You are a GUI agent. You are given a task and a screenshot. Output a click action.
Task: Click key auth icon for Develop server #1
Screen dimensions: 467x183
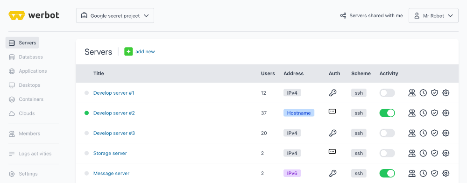pos(333,93)
